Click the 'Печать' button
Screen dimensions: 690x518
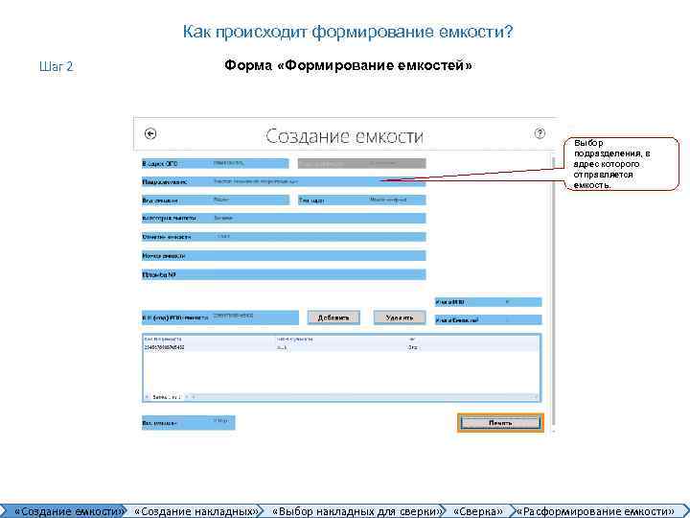pyautogui.click(x=500, y=423)
